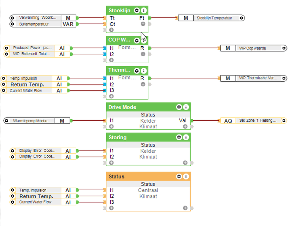This screenshot has width=301, height=226.
Task: Add an output pin to the Stooklijn block
Action: click(143, 24)
